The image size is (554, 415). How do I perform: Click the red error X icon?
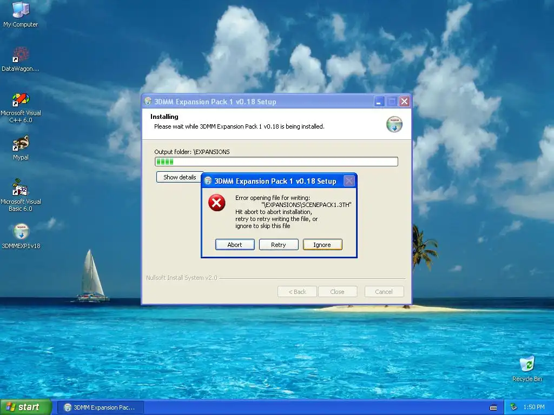tap(216, 203)
